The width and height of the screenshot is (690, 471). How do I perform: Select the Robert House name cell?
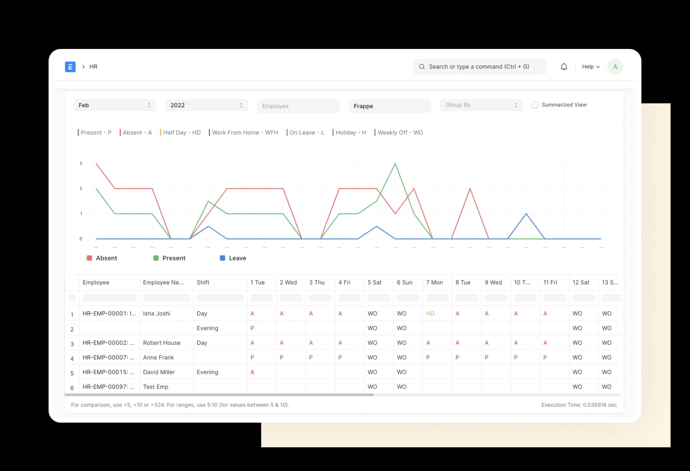click(x=166, y=343)
